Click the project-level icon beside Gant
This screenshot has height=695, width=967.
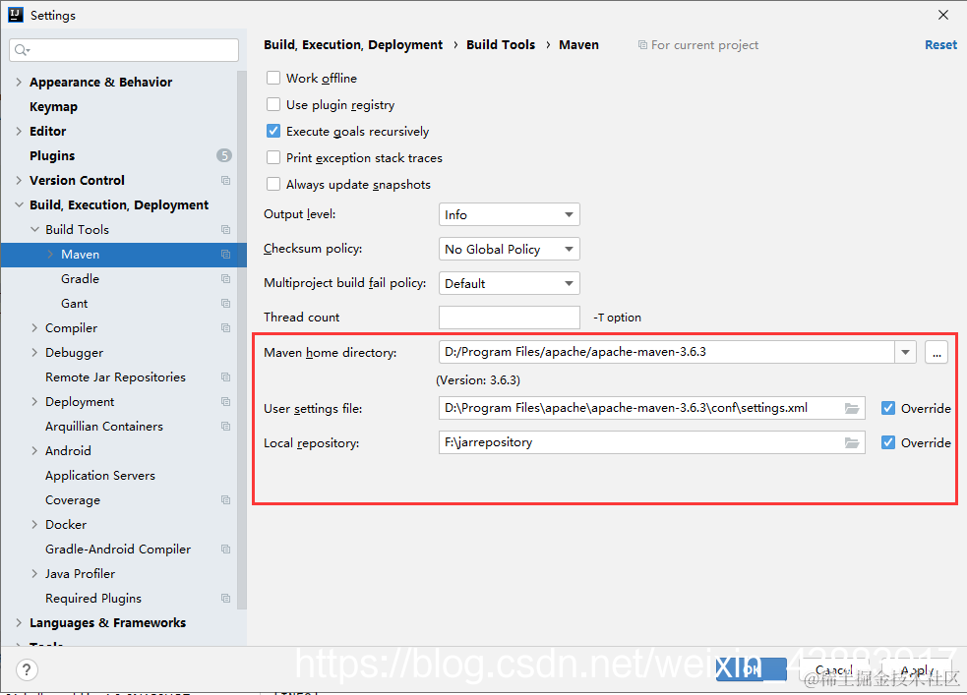coord(225,304)
